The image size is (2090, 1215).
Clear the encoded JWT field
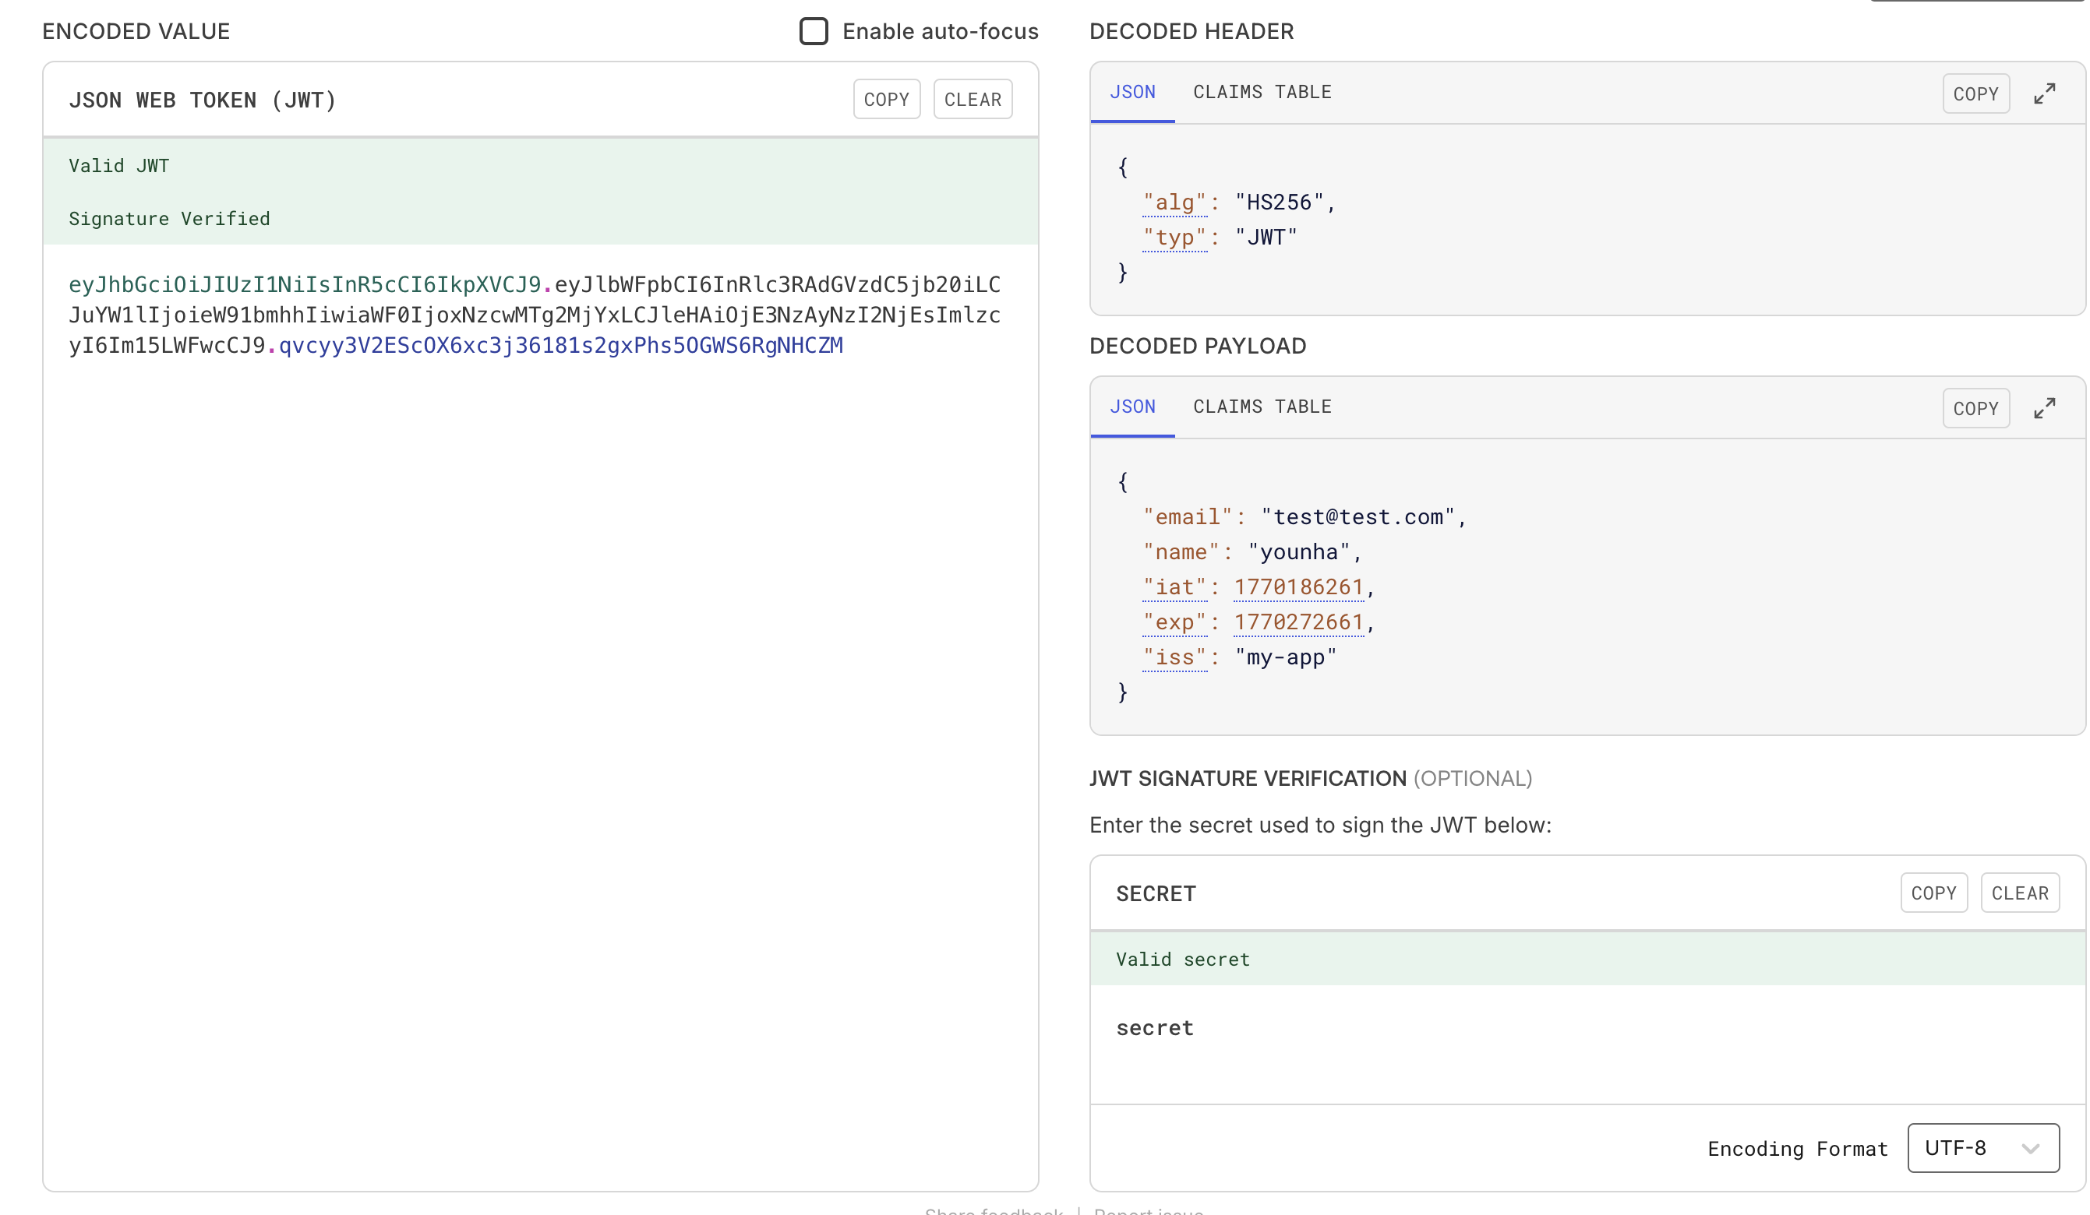[x=972, y=100]
